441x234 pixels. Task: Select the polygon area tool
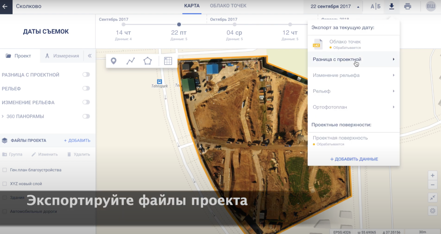pyautogui.click(x=148, y=61)
